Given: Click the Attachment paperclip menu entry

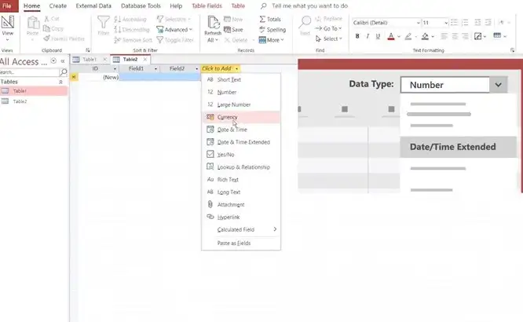Looking at the screenshot, I should coord(229,204).
